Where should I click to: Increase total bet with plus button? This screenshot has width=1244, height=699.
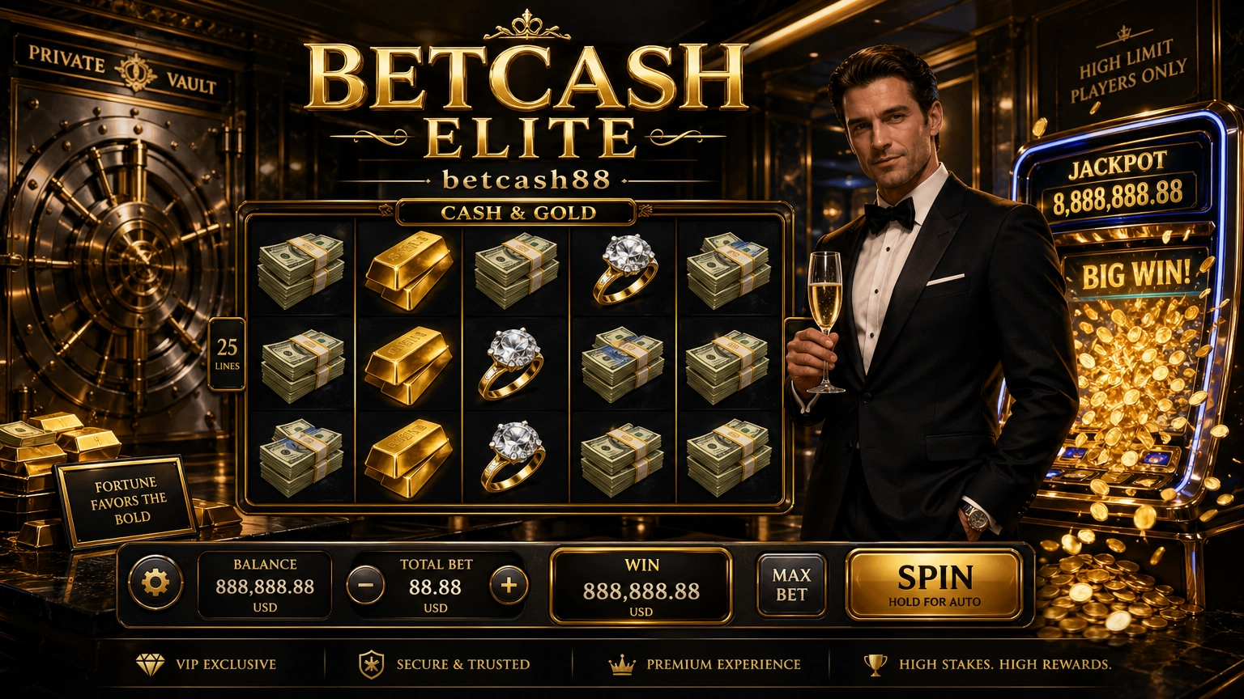(509, 586)
